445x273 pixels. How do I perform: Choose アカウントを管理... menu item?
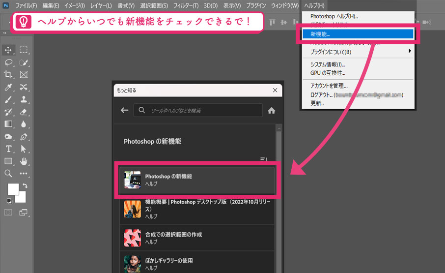[x=358, y=86]
